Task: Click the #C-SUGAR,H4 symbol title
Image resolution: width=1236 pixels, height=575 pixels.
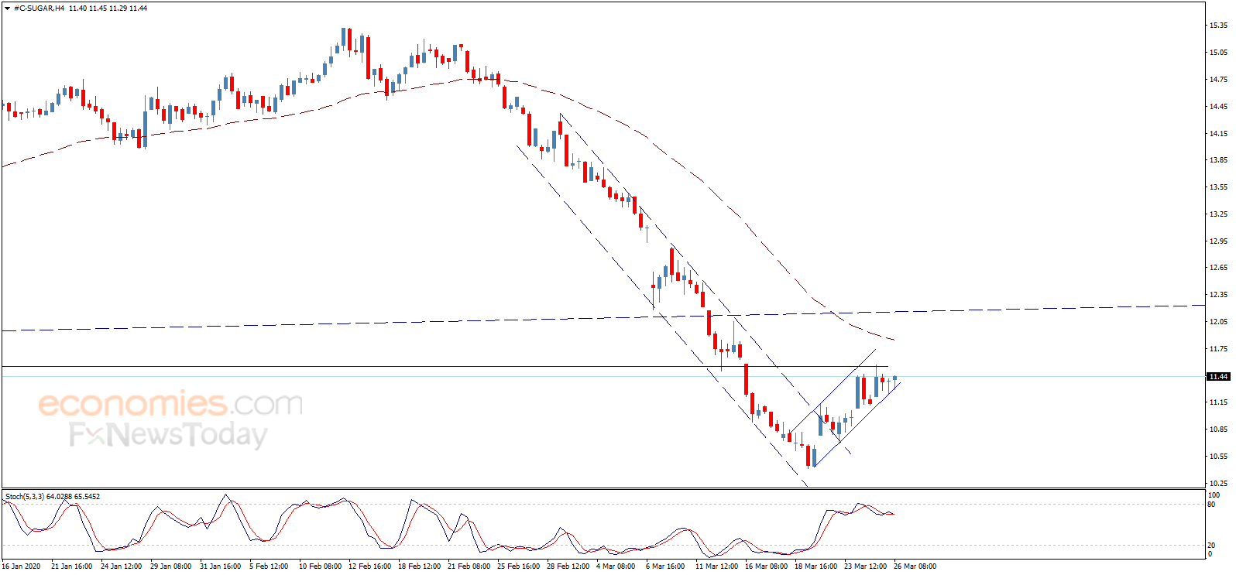Action: click(x=39, y=9)
